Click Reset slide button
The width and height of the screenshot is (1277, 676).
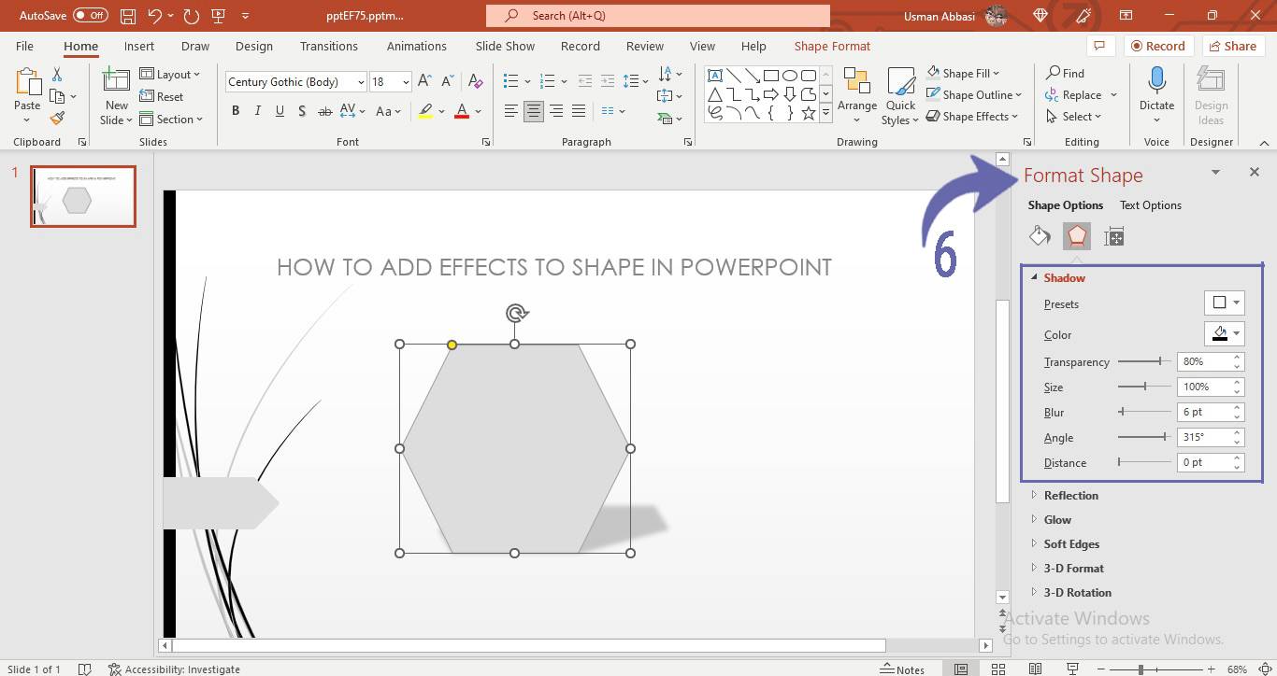coord(162,97)
